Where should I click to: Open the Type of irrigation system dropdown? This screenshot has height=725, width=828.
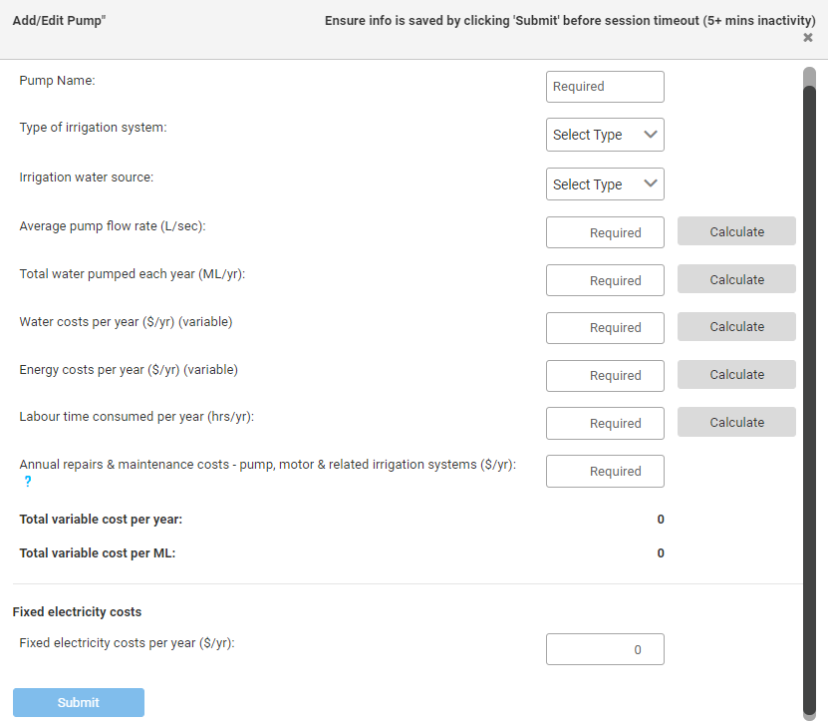604,135
